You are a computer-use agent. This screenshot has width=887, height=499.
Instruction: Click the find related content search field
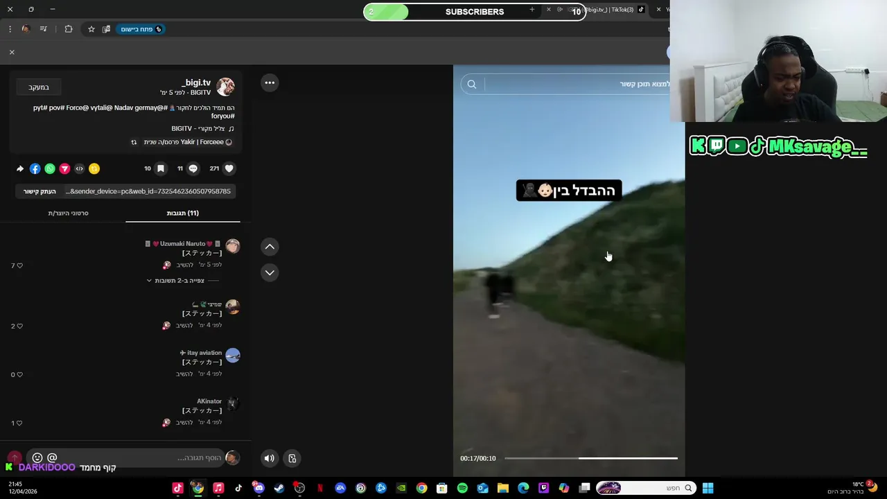[577, 84]
